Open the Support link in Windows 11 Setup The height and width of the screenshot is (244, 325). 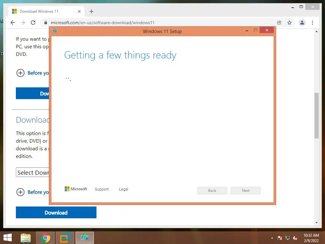pyautogui.click(x=102, y=189)
